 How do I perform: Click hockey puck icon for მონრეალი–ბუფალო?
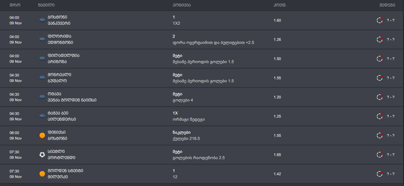point(42,78)
